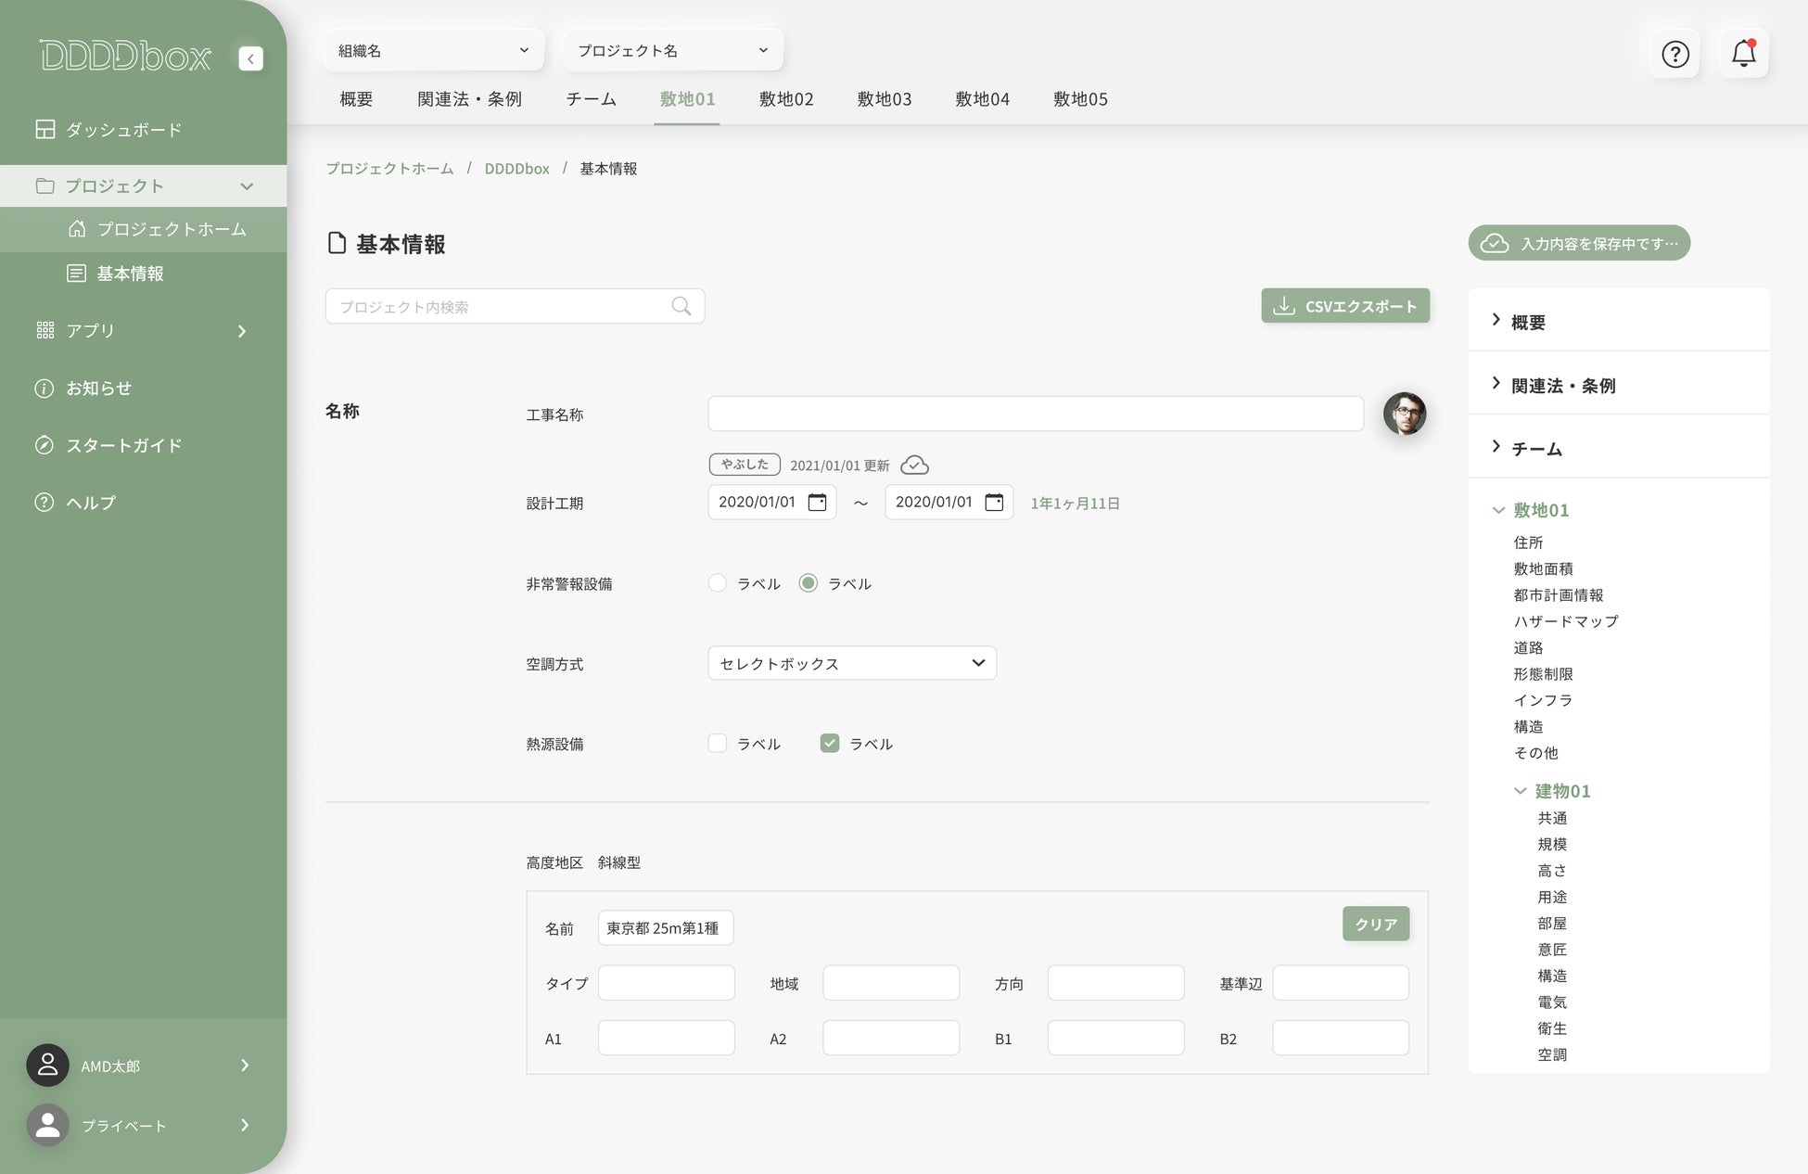
Task: Switch to the 敷地02 tab
Action: click(x=785, y=99)
